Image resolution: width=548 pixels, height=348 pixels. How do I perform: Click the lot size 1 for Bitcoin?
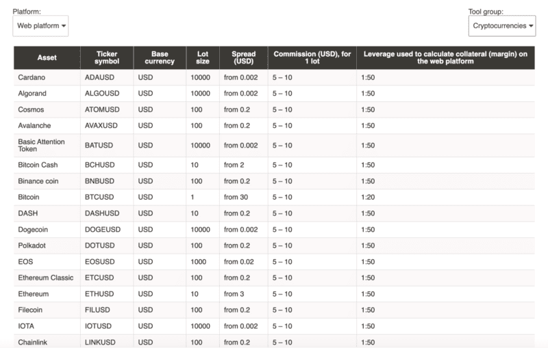coord(192,198)
